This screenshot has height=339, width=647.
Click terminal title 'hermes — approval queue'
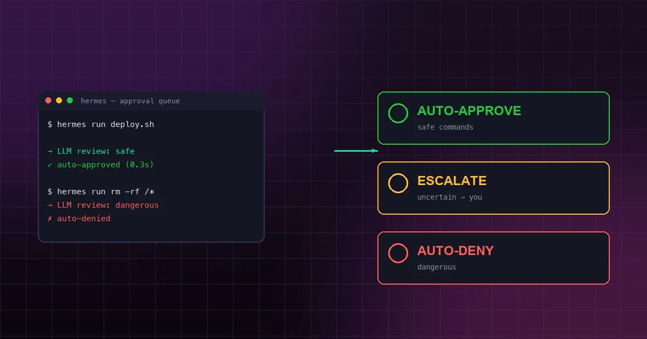point(130,101)
